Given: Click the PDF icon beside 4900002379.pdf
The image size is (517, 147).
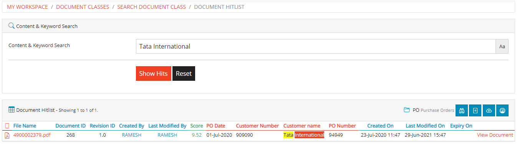Looking at the screenshot, I should 7,135.
